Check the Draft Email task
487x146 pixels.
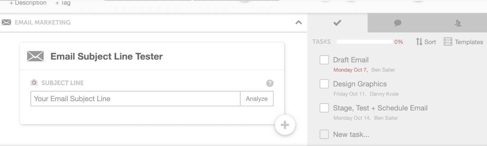(324, 60)
